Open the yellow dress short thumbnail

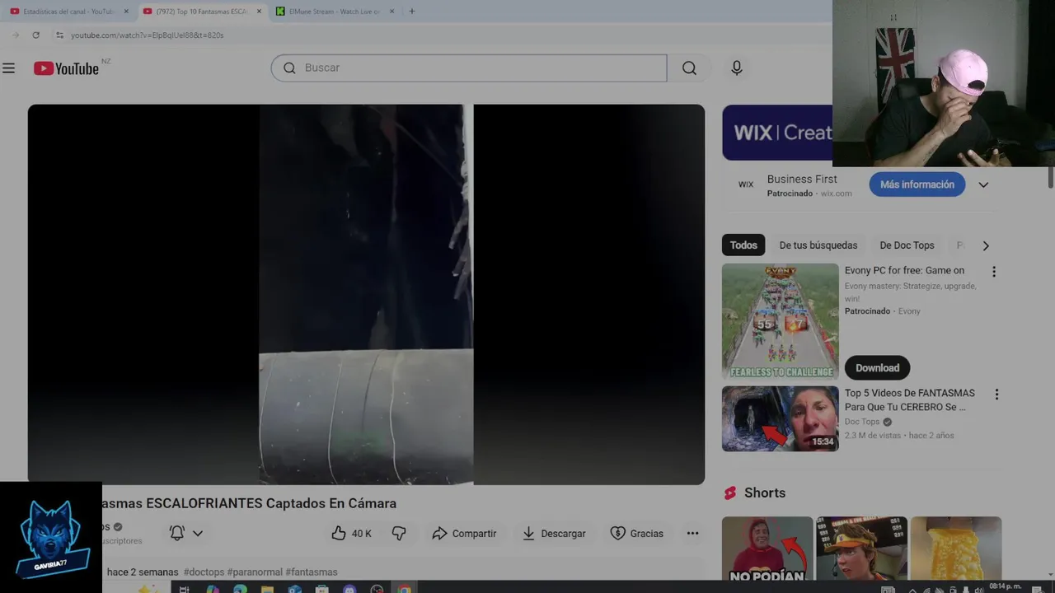(x=956, y=549)
